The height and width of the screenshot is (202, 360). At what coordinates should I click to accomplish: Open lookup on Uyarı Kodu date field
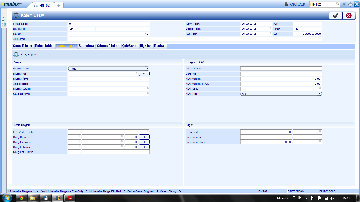pos(320,131)
